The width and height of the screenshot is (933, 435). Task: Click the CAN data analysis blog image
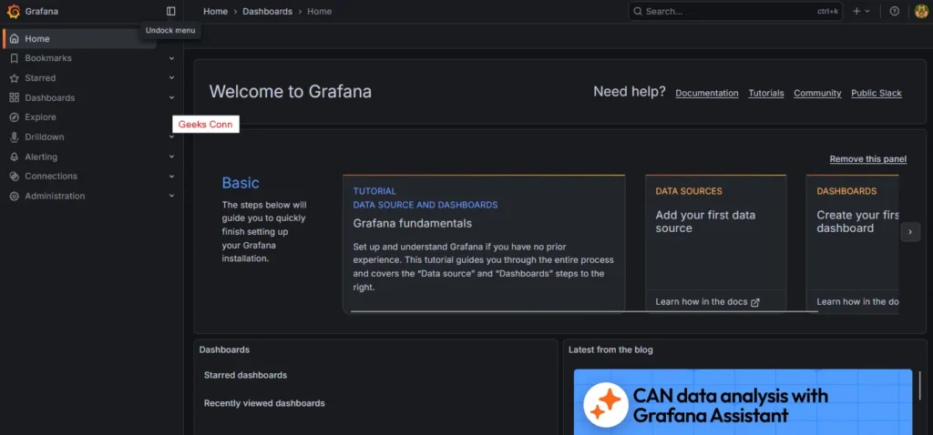tap(743, 401)
